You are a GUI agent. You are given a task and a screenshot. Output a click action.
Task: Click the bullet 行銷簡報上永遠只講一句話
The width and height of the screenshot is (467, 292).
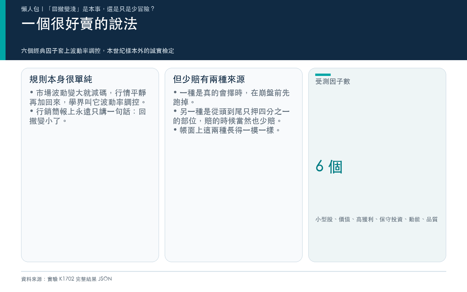point(88,116)
